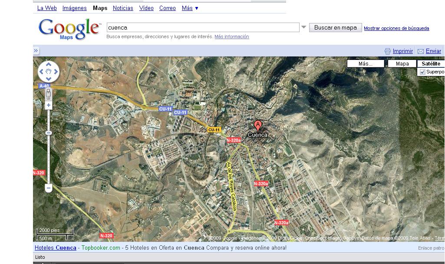Uncheck the Superponer labels checkbox
Image resolution: width=445 pixels, height=264 pixels.
tap(422, 72)
